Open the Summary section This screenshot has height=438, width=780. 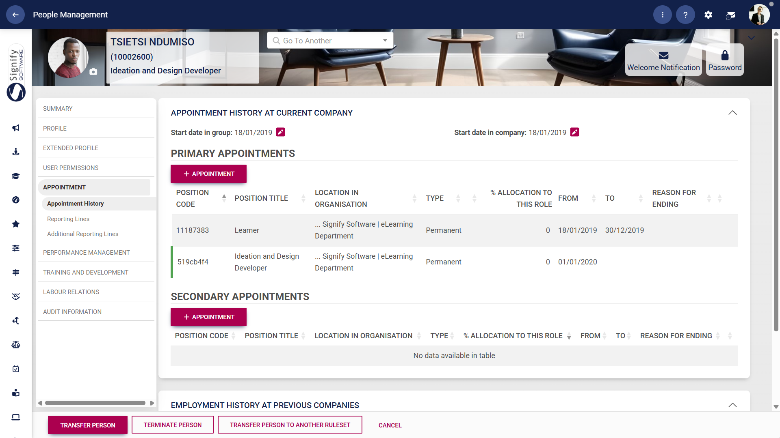(x=58, y=108)
